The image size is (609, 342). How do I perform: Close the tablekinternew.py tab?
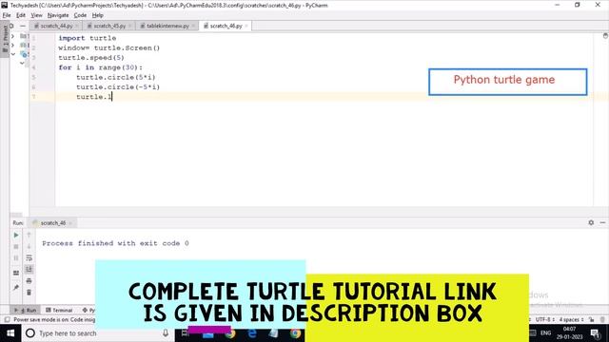(193, 26)
